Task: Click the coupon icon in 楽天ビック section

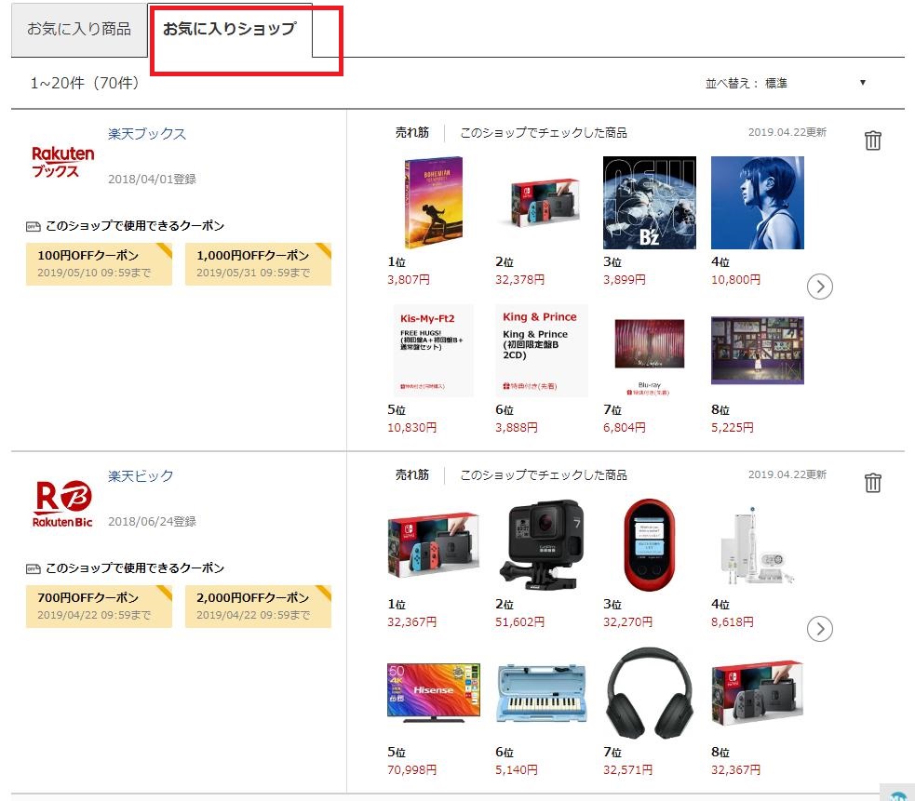Action: tap(34, 568)
